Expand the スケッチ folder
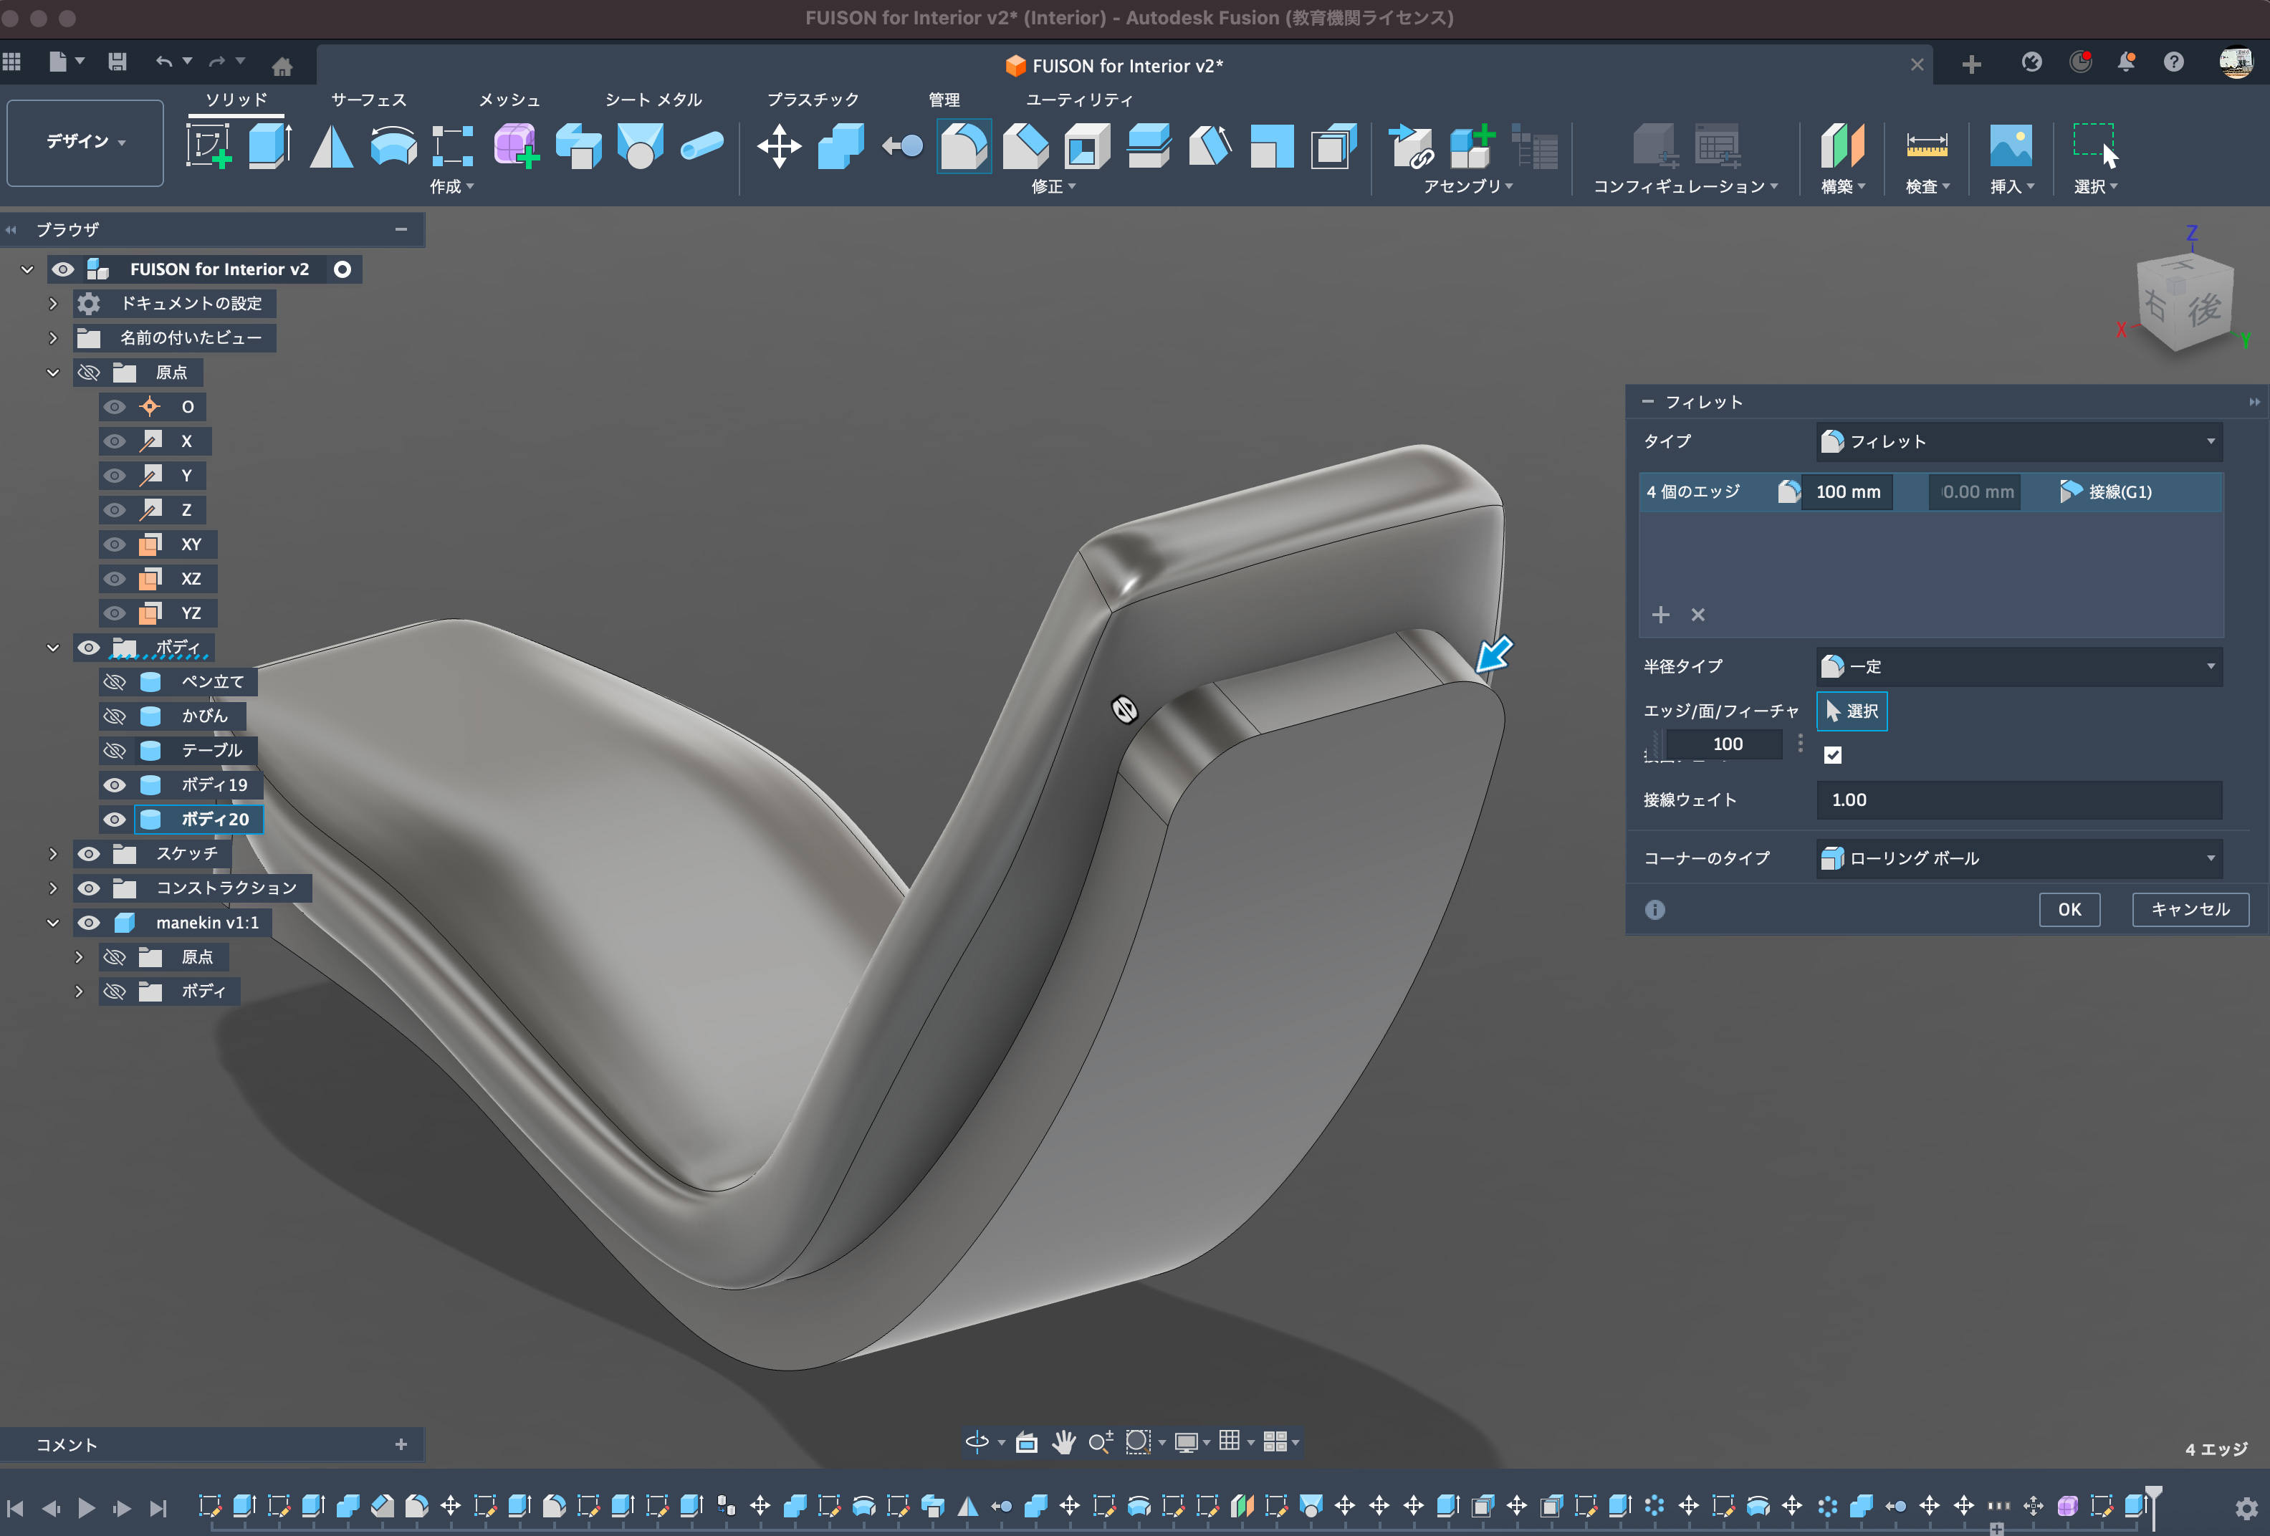2270x1536 pixels. 53,853
